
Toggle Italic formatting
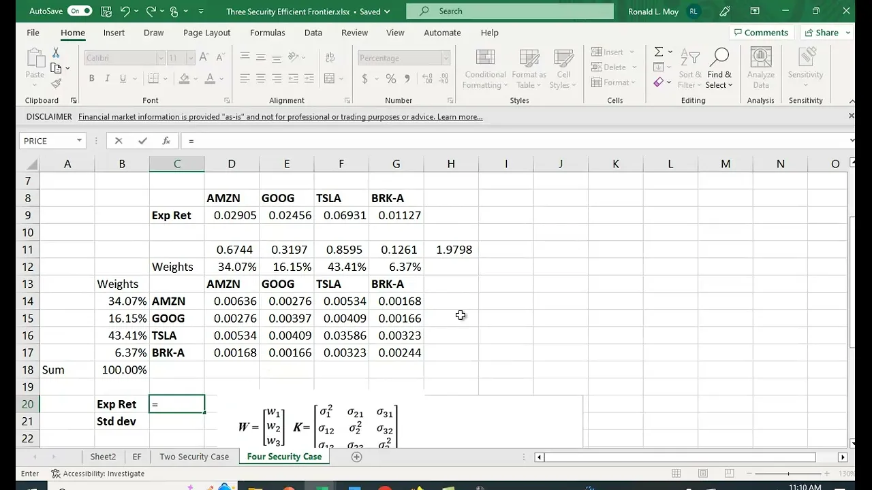click(x=107, y=78)
